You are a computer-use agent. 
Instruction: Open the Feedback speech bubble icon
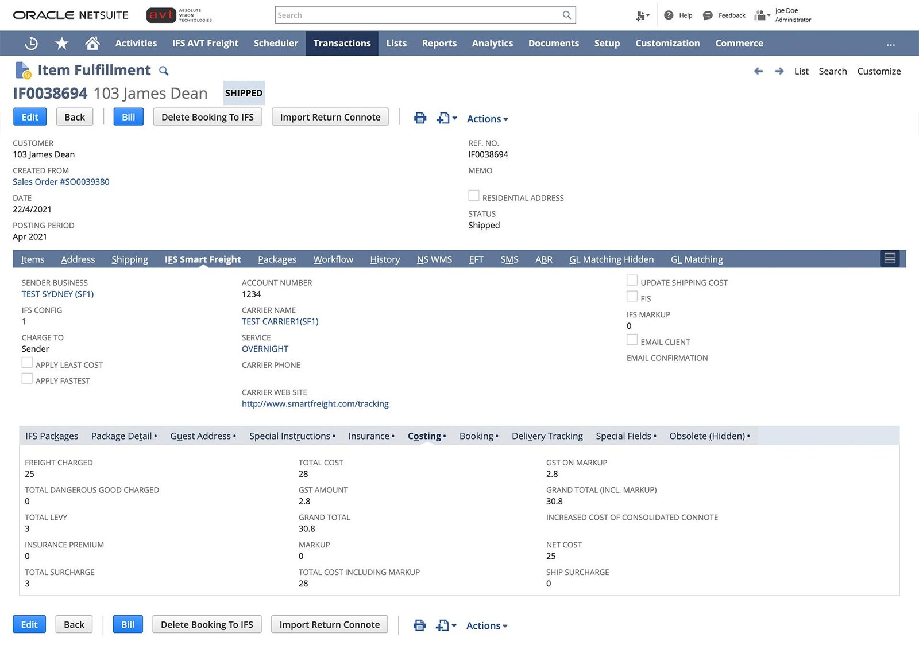708,15
